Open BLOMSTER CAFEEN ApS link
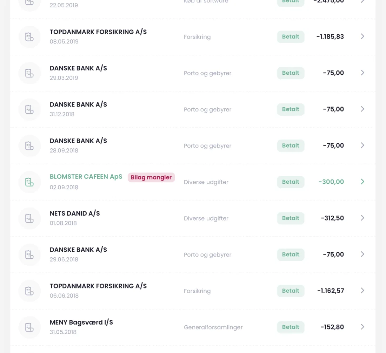The height and width of the screenshot is (353, 386). click(86, 177)
